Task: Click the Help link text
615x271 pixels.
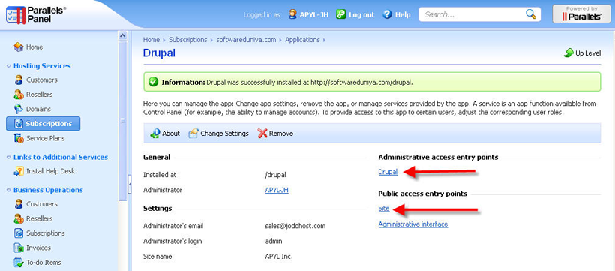Action: [x=403, y=14]
